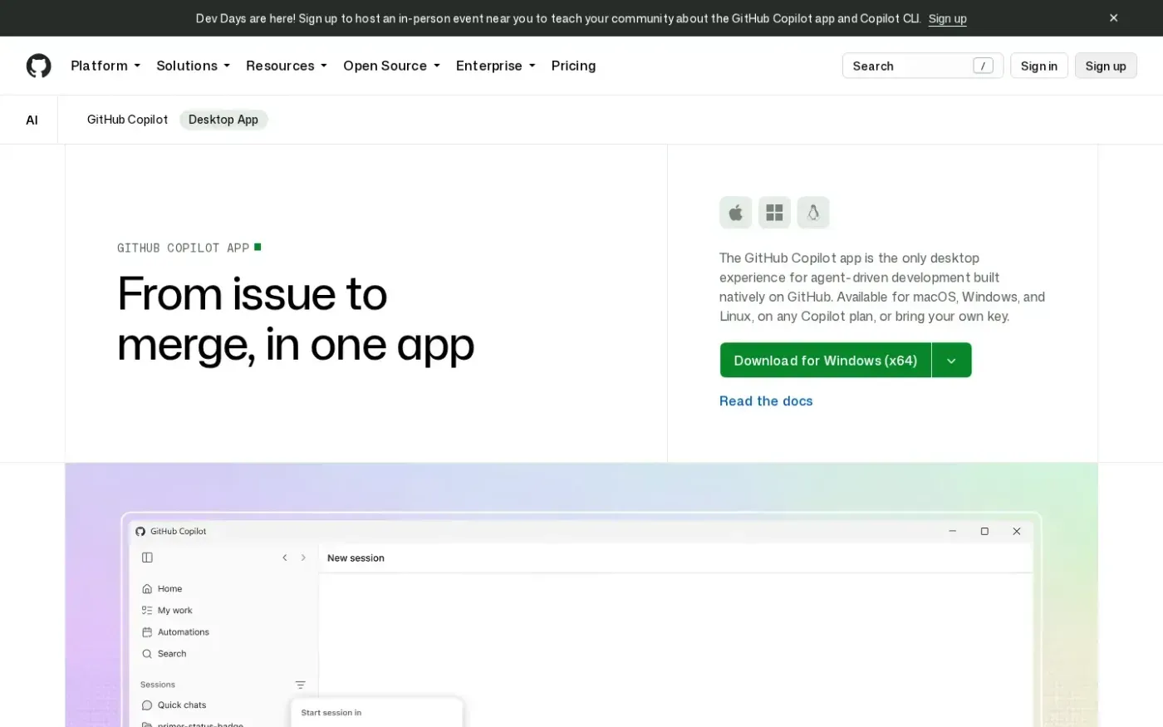Minimize the Copilot app preview window

coord(953,531)
